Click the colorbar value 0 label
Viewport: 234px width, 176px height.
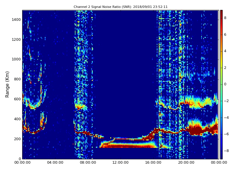225,84
